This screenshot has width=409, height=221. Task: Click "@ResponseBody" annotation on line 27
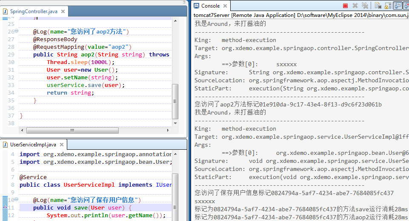pyautogui.click(x=55, y=39)
